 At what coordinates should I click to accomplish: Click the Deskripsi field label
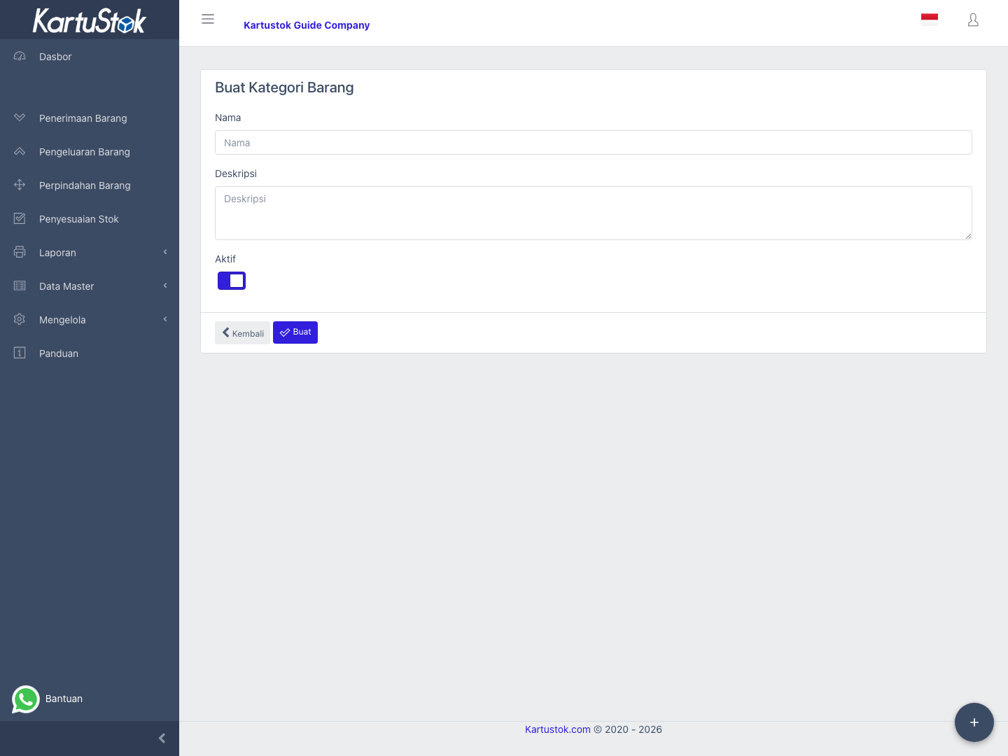coord(236,174)
